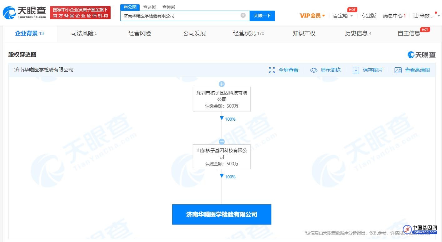Collapse the minus node above 山东核子基因科技

click(x=222, y=142)
